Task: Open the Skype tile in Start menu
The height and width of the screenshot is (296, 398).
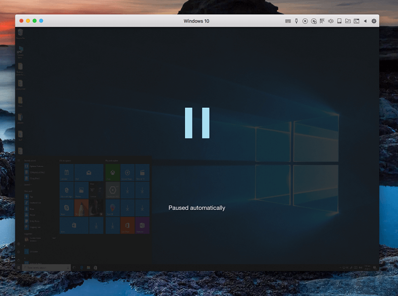Action: click(x=67, y=208)
